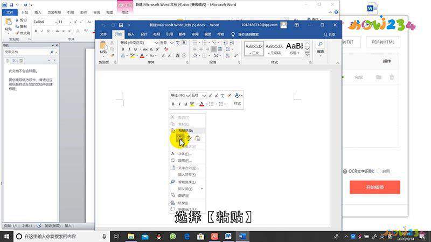The width and height of the screenshot is (431, 242).
Task: Click Undo in the front Word title bar
Action: pos(103,25)
